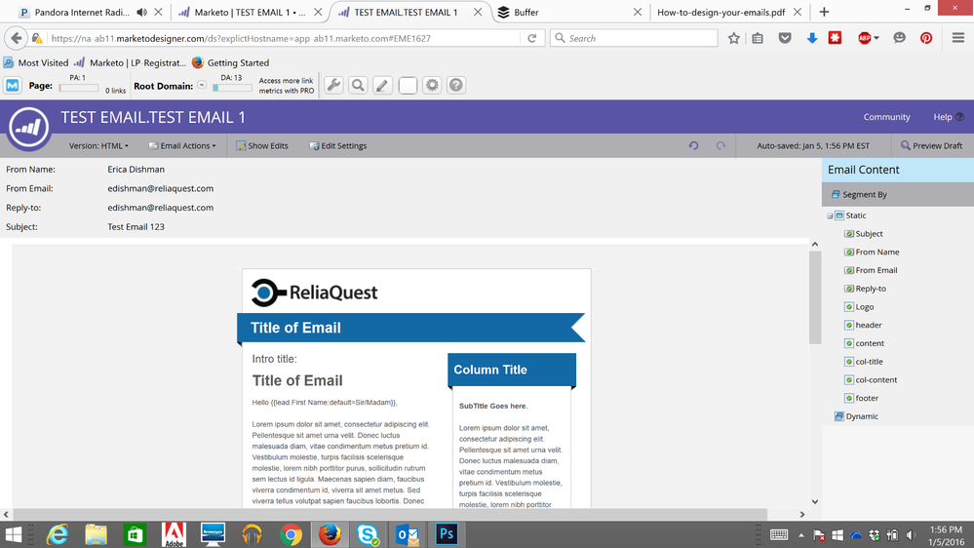Select Logo tree item
The image size is (974, 548).
864,306
